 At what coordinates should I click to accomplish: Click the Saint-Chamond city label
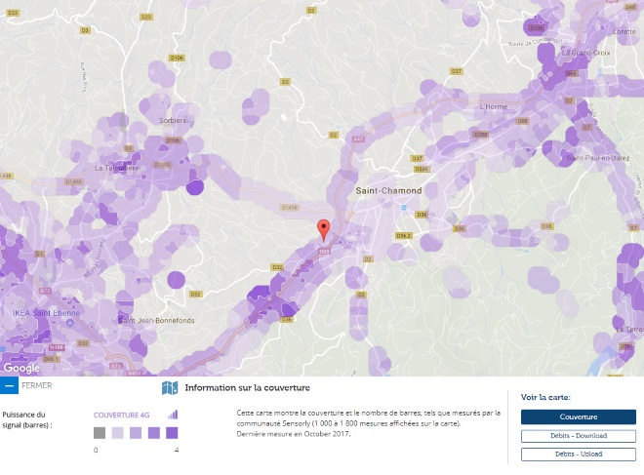tap(388, 190)
